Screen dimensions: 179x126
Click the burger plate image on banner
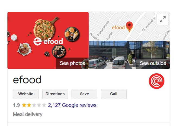pos(72,34)
